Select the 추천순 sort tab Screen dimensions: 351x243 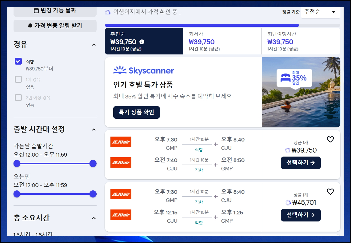[144, 41]
